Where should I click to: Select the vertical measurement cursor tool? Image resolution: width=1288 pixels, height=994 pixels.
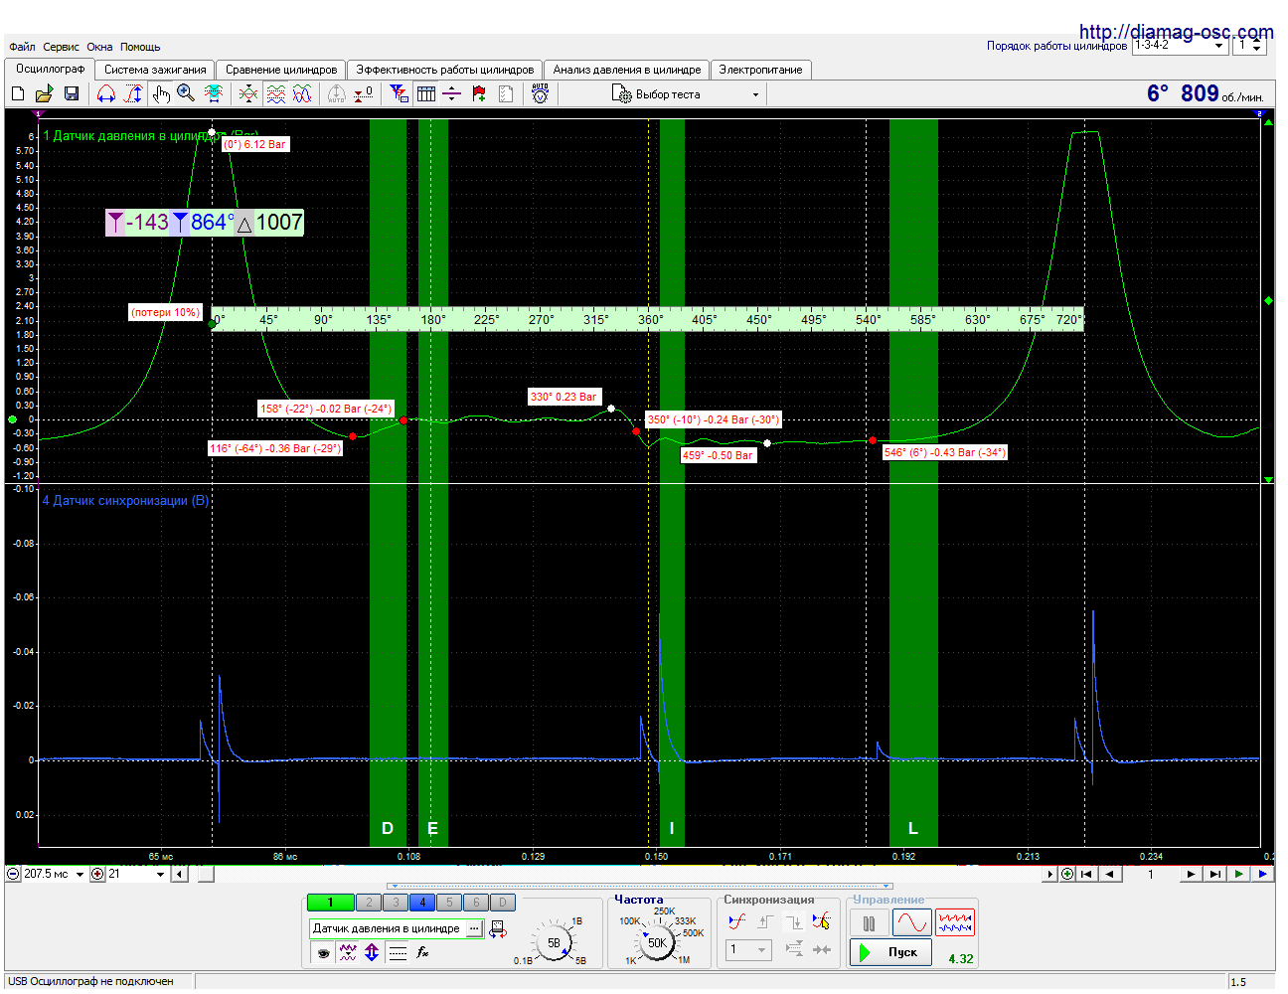pyautogui.click(x=133, y=93)
